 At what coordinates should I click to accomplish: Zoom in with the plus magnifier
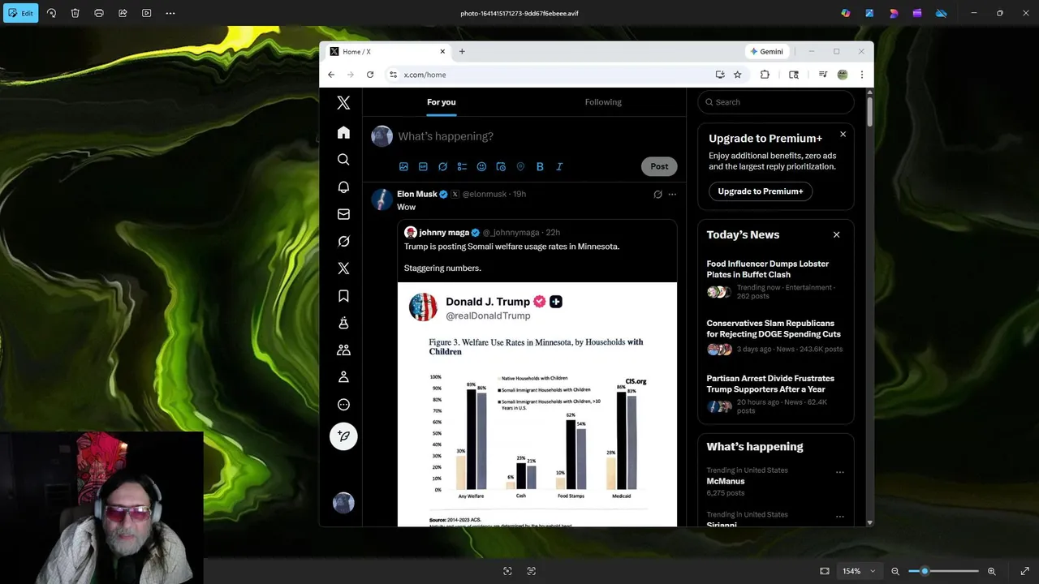(991, 571)
